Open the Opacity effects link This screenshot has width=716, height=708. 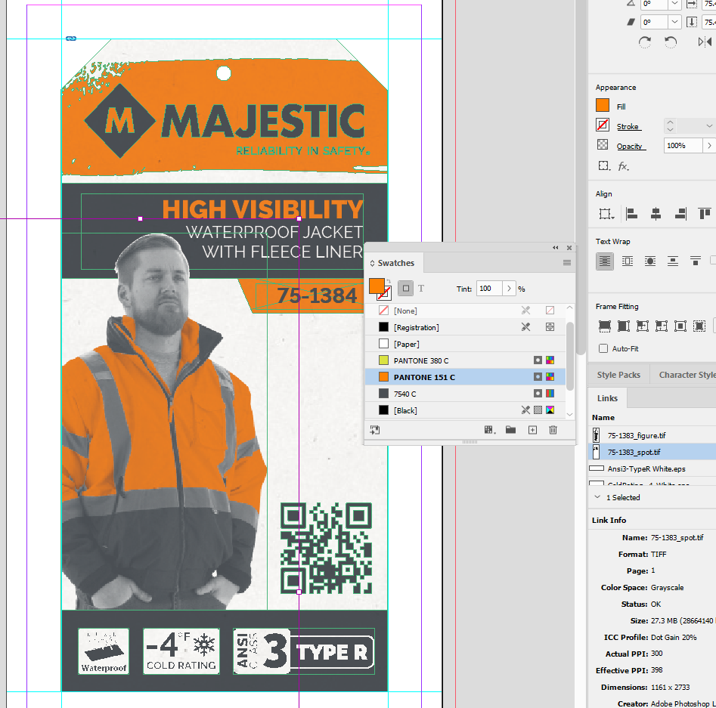pos(631,146)
